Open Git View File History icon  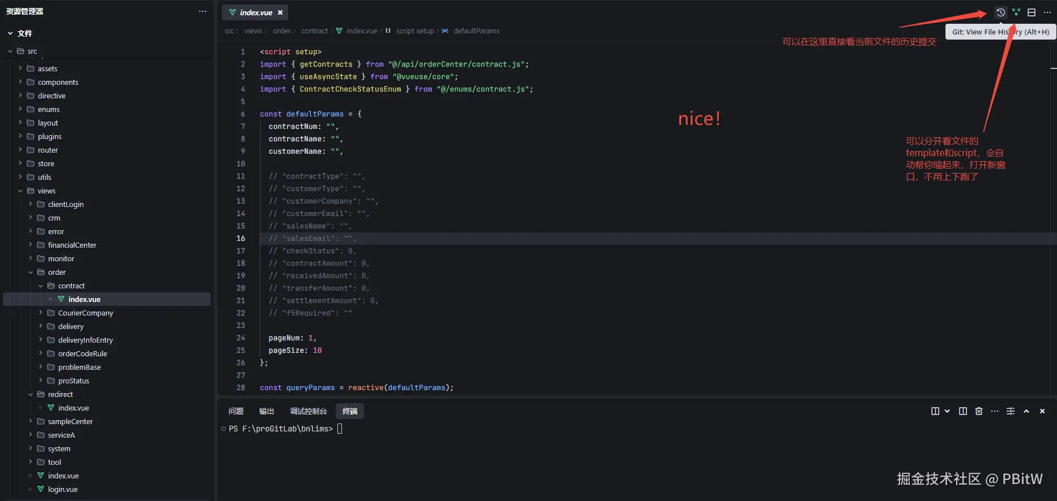click(x=1001, y=12)
